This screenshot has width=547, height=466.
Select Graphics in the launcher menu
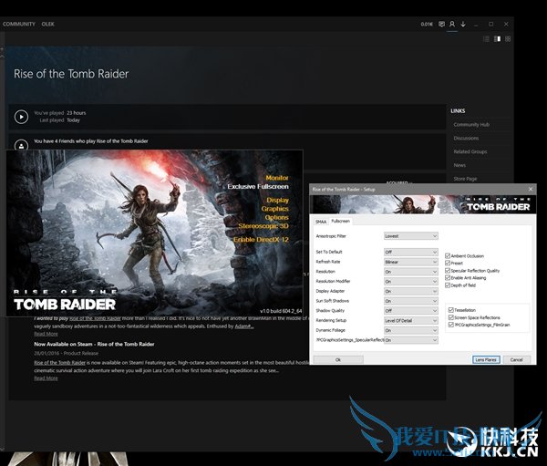pos(275,208)
